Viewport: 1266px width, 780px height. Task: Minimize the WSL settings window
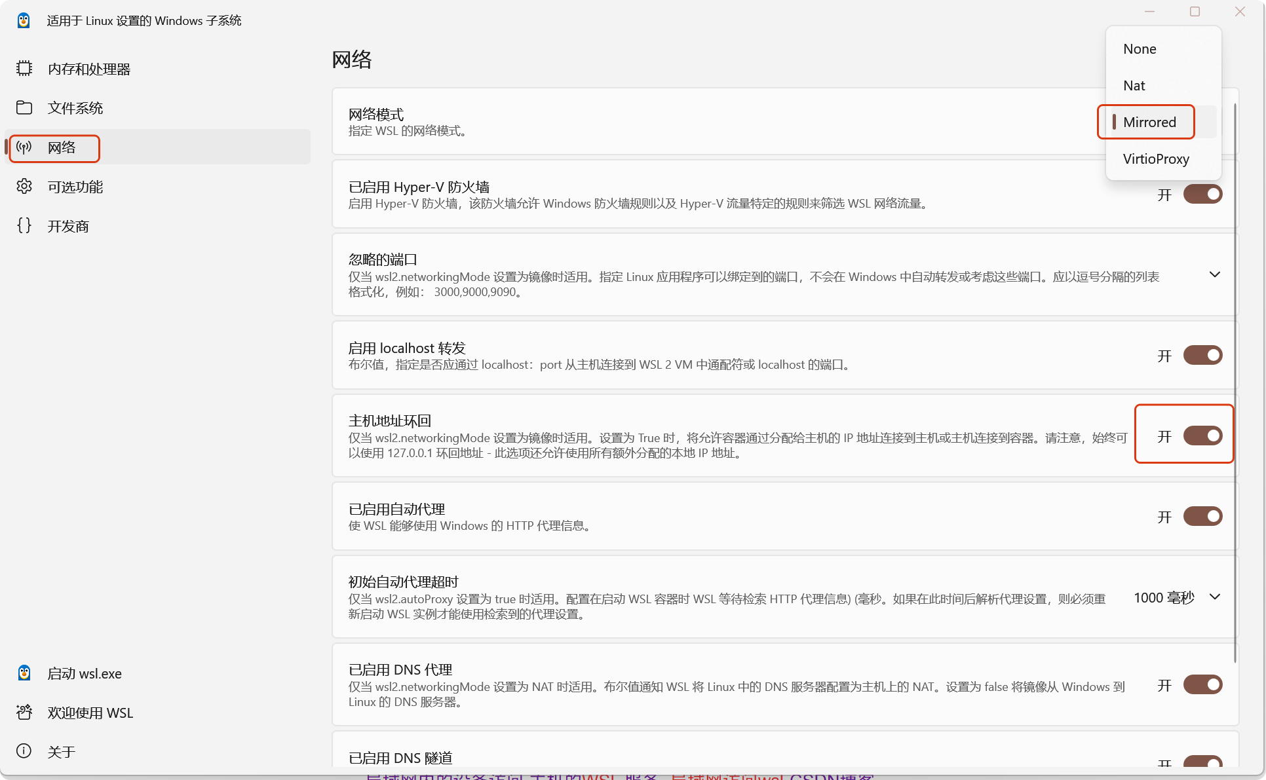point(1149,12)
